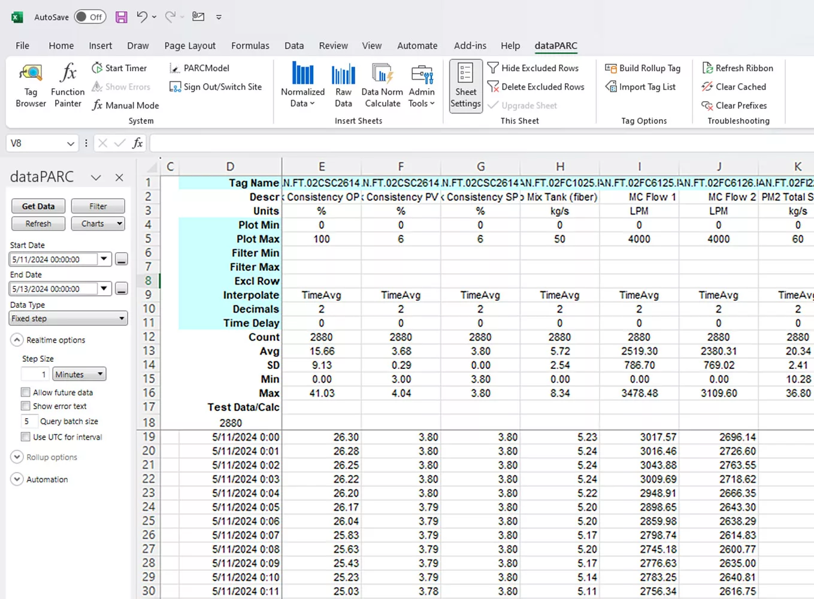The width and height of the screenshot is (814, 599).
Task: Undo the last action
Action: [142, 17]
